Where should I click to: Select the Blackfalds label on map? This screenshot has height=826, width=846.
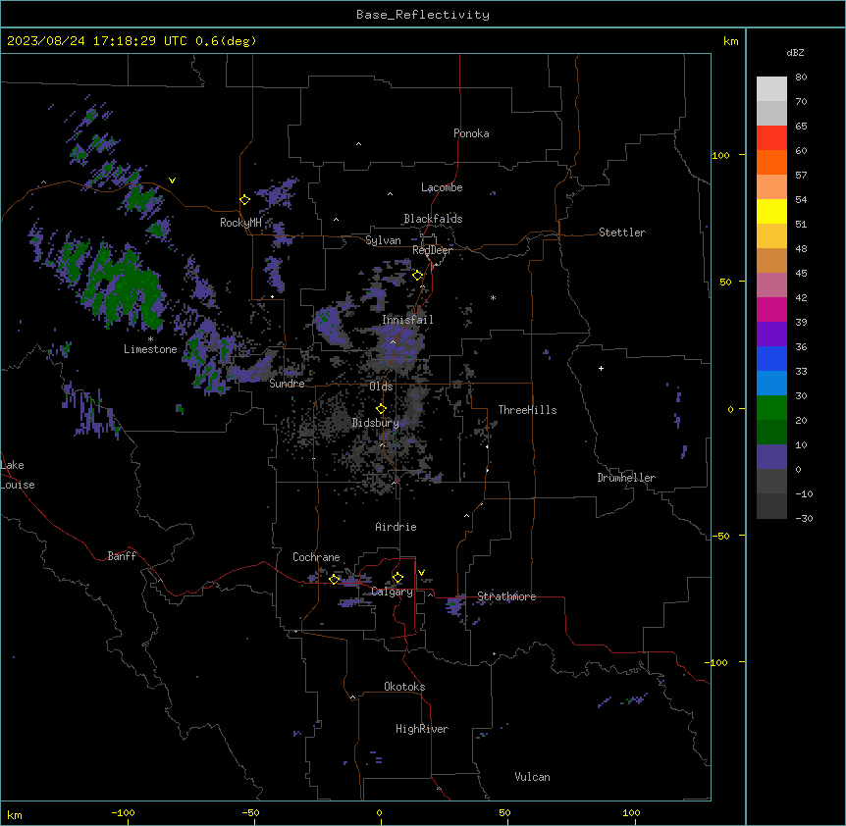pos(433,219)
